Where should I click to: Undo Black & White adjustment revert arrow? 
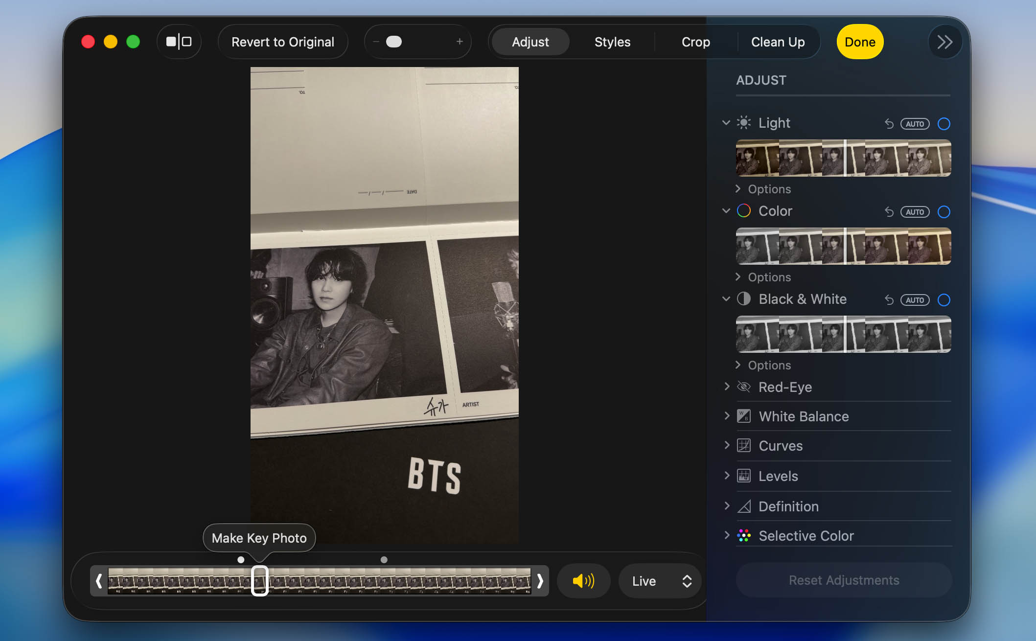click(889, 300)
